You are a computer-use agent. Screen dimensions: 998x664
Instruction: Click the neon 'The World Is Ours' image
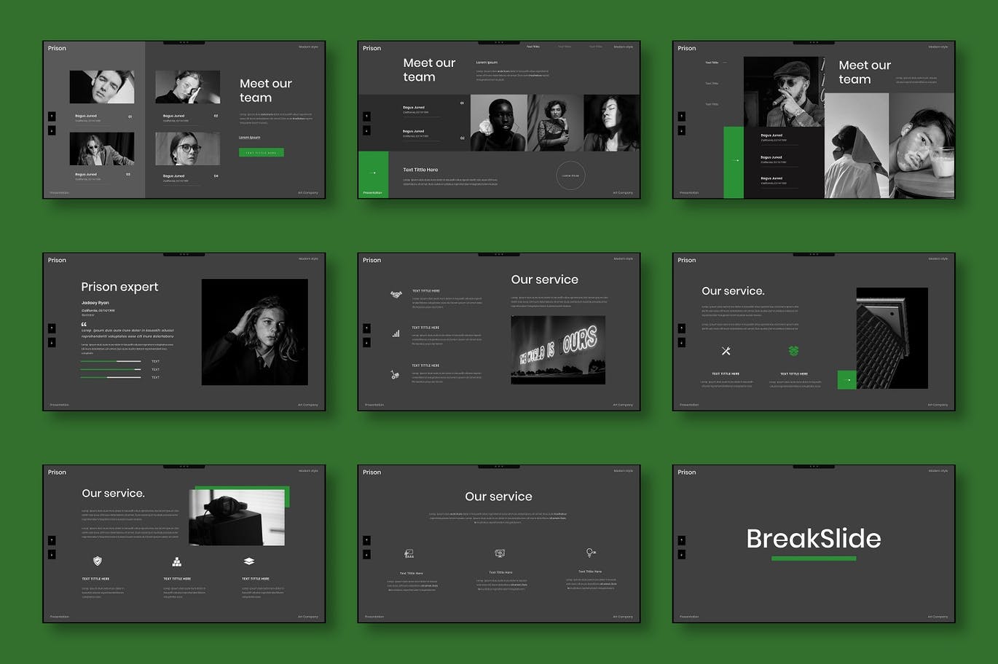pos(558,349)
